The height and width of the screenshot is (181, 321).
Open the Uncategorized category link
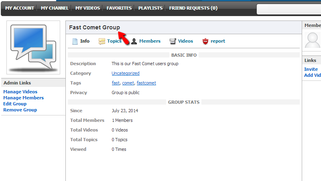click(126, 73)
